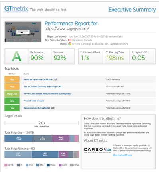The image size is (159, 172).
Task: Click the https://www.sagegse.com/ URL
Action: 67,28
